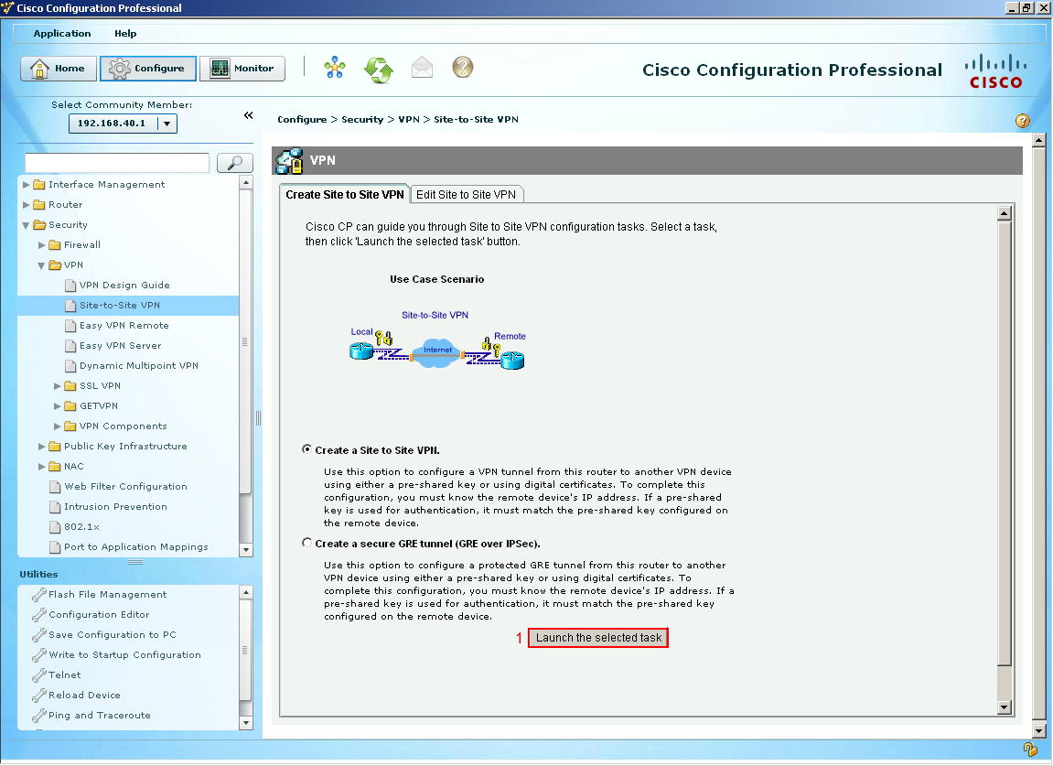
Task: Click Utilities list scroll up arrow
Action: coord(246,593)
